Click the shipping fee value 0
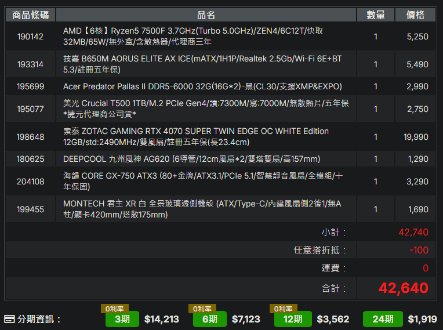Screen dimensions: 443x330 426,268
